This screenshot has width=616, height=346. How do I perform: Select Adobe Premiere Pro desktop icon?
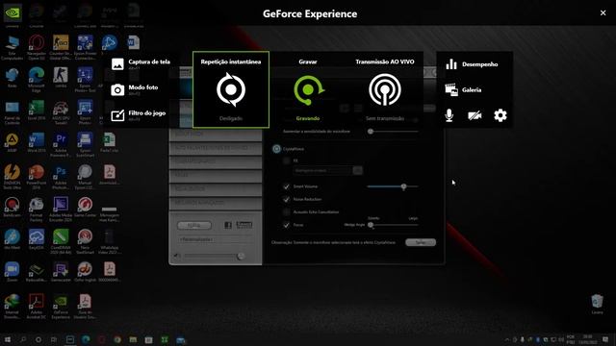tap(61, 145)
